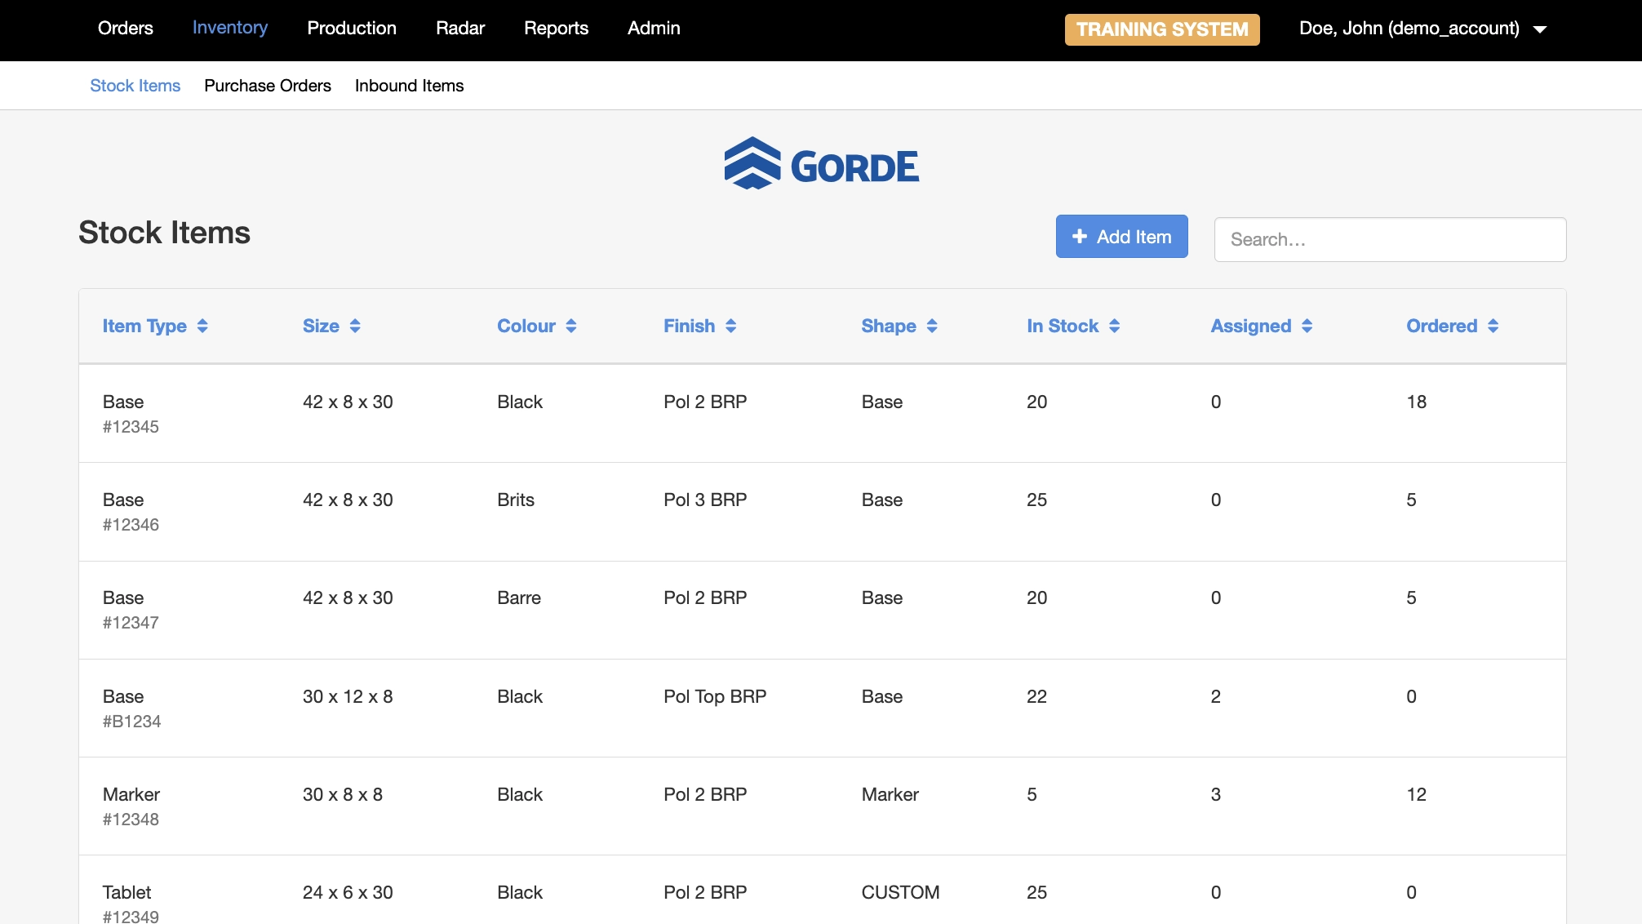This screenshot has width=1642, height=924.
Task: Sort the Colour column
Action: 537,326
